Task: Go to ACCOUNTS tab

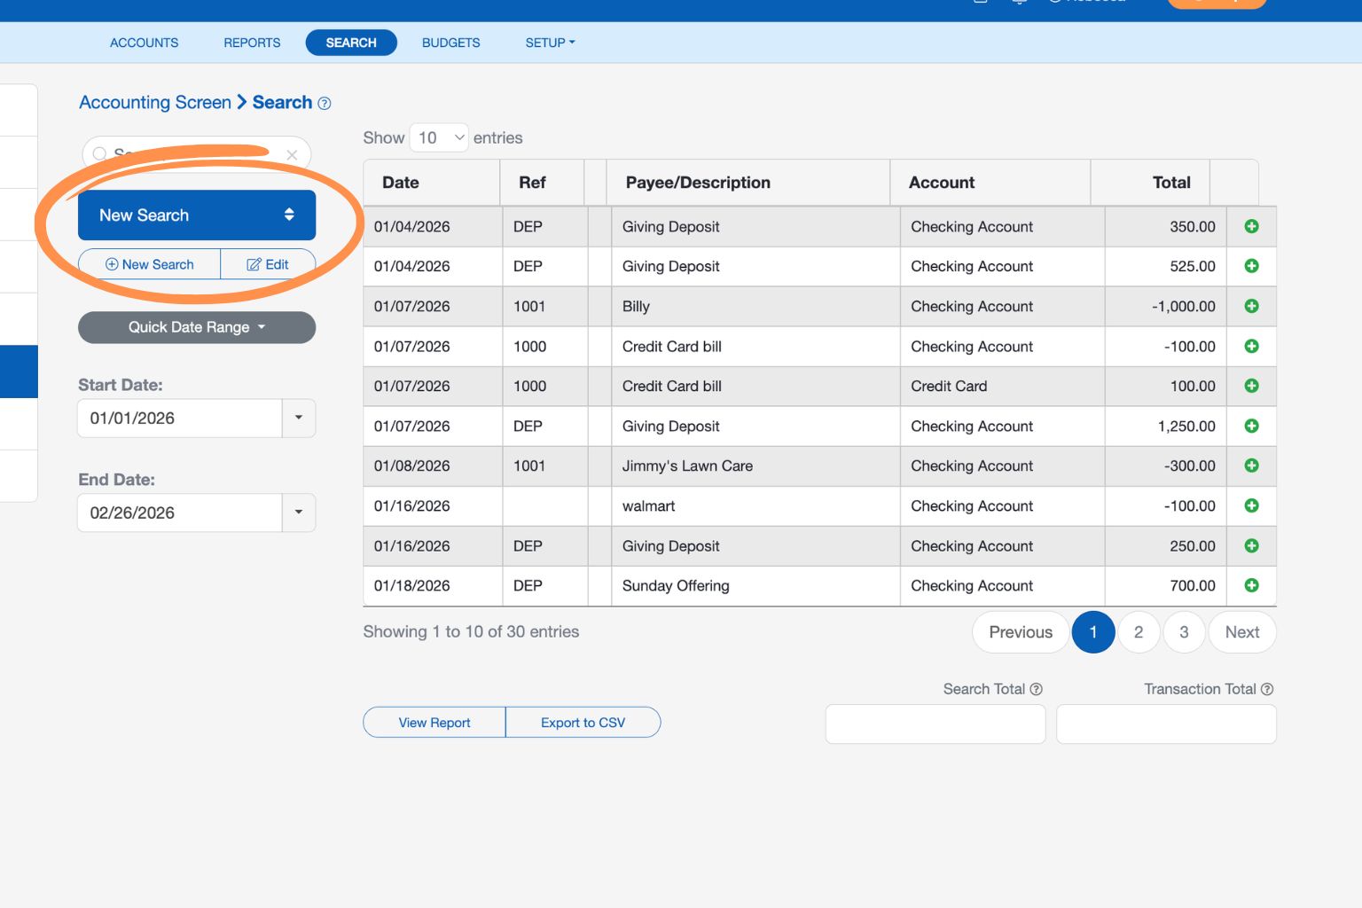Action: 144,43
